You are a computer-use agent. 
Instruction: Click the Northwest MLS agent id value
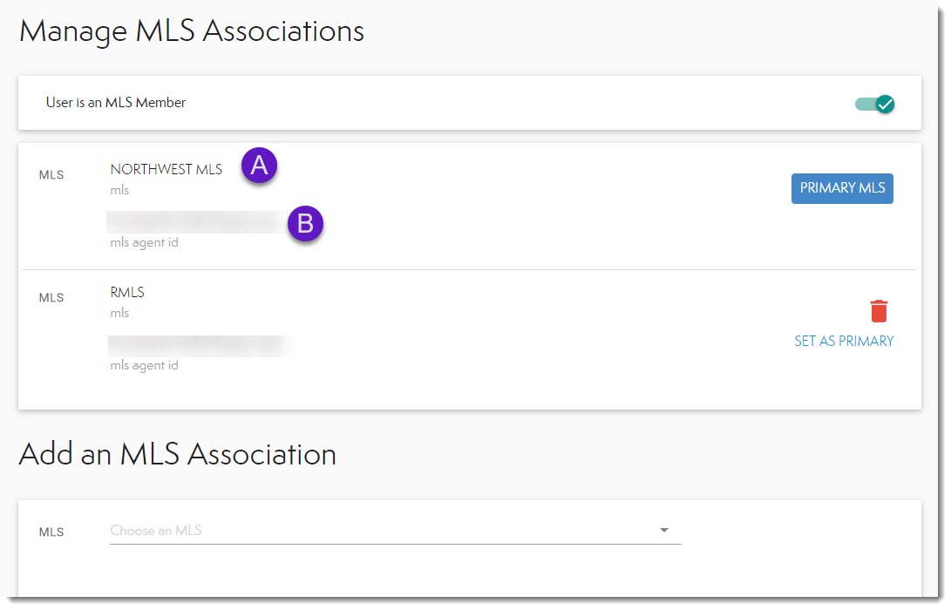[x=194, y=222]
